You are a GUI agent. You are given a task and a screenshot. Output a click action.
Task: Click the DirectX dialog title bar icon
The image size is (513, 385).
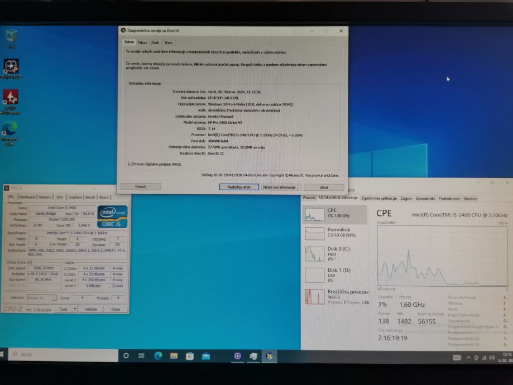pyautogui.click(x=123, y=31)
